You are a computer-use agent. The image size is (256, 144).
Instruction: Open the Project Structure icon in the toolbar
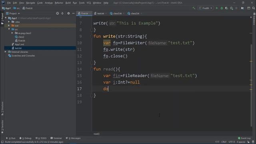click(x=242, y=8)
